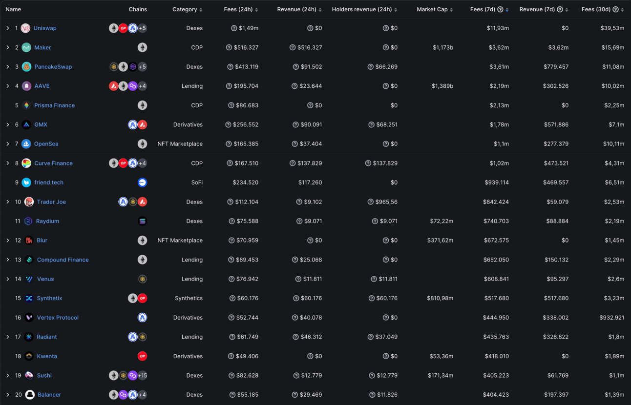Screen dimensions: 631x405
Task: Expand the Maker row
Action: pyautogui.click(x=8, y=47)
